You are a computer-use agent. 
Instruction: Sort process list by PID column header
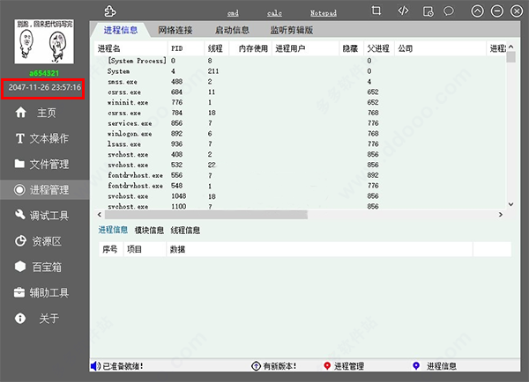pos(178,48)
